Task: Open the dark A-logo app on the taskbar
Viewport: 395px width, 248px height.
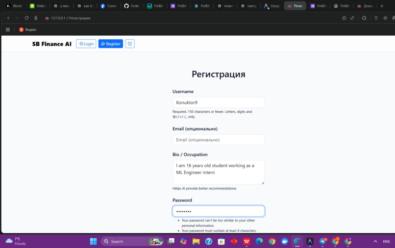Action: tap(310, 241)
